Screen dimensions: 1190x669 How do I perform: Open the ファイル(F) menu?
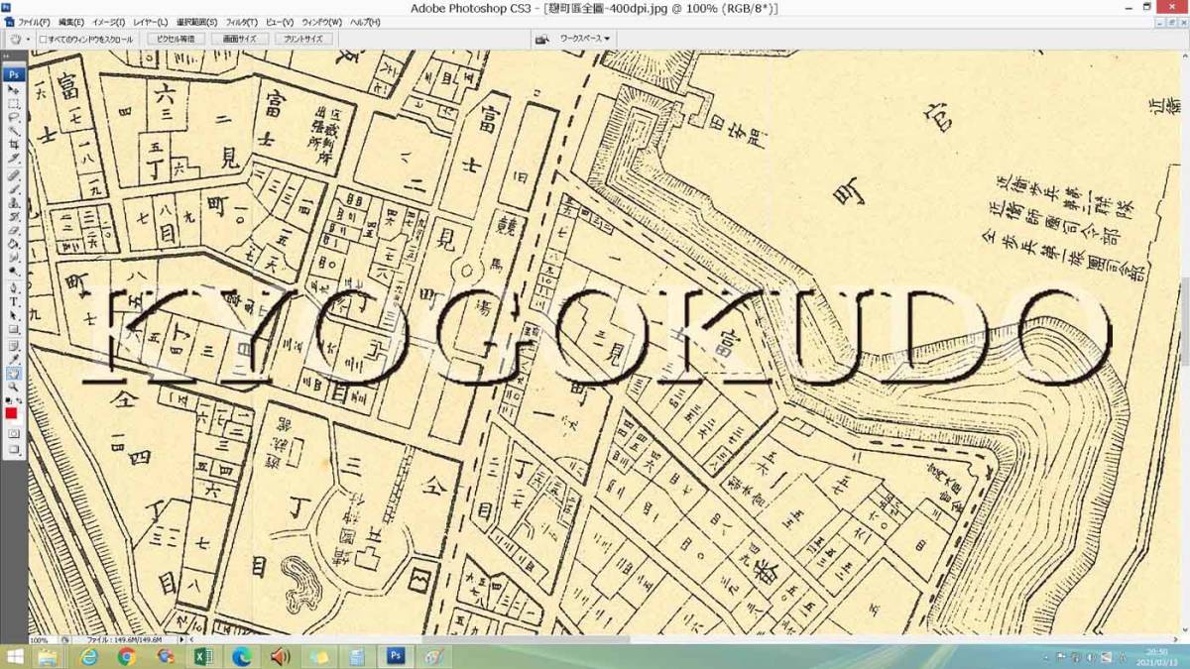coord(35,22)
